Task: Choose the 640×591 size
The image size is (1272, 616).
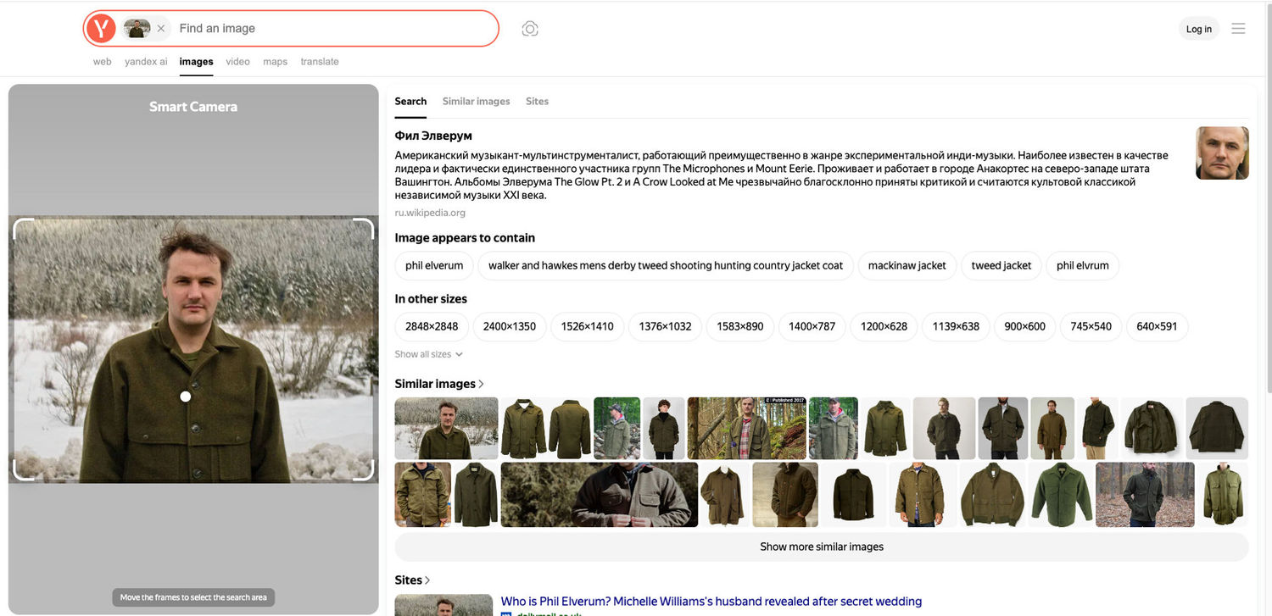Action: (1158, 326)
